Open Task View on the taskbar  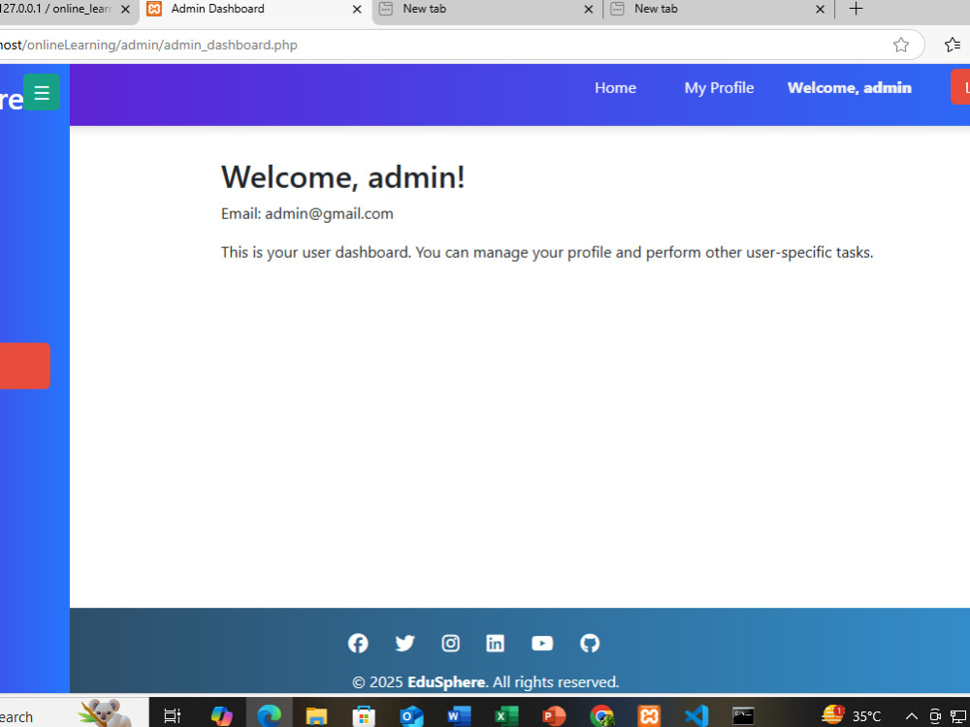(x=172, y=716)
